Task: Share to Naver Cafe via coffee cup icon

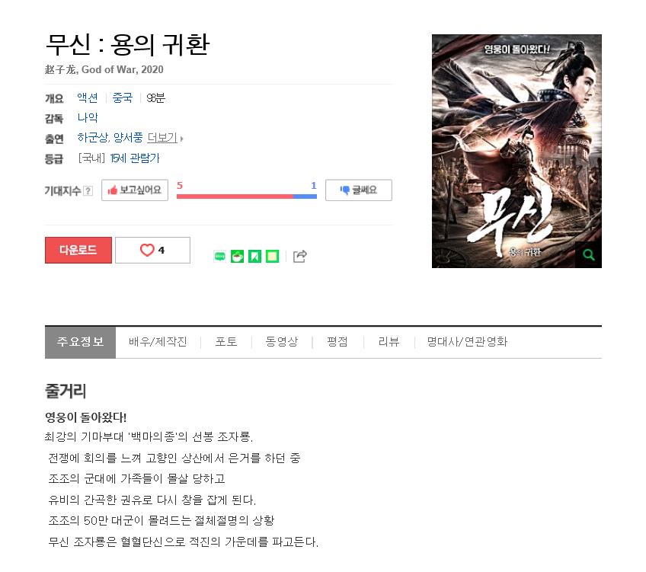Action: [238, 257]
